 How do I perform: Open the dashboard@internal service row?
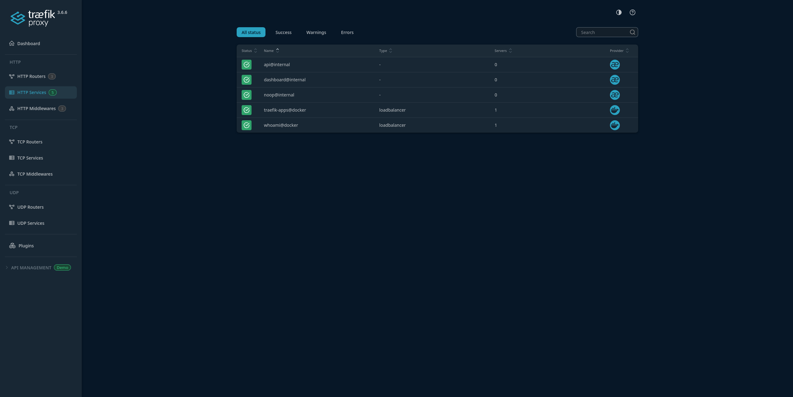click(x=284, y=80)
